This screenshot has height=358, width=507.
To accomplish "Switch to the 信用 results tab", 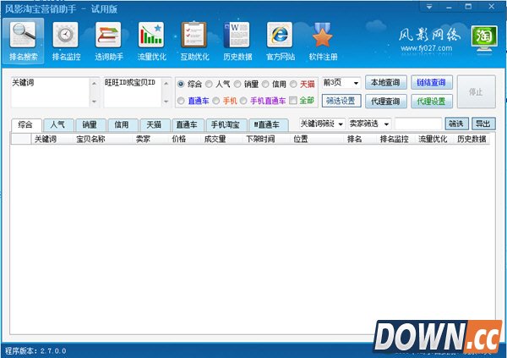I will [122, 124].
